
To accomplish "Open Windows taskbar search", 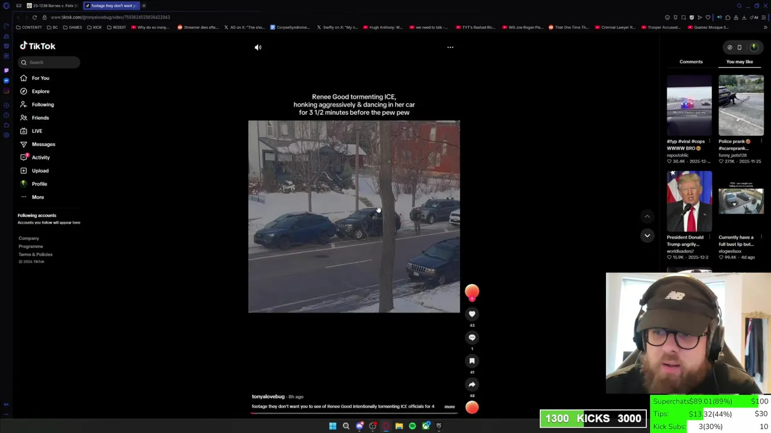I will coord(346,426).
